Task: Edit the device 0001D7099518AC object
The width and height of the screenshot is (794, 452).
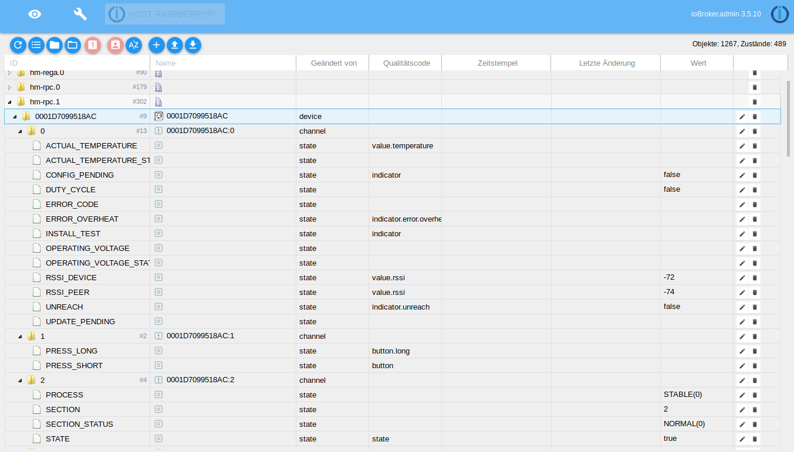Action: click(742, 117)
